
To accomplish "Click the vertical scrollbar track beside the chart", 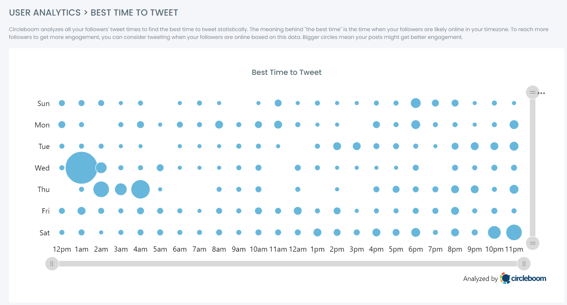I will tap(532, 167).
